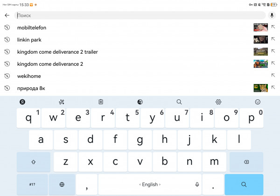The image size is (280, 196).
Task: Insert 'wekihome' using its arrow icon
Action: point(273,76)
